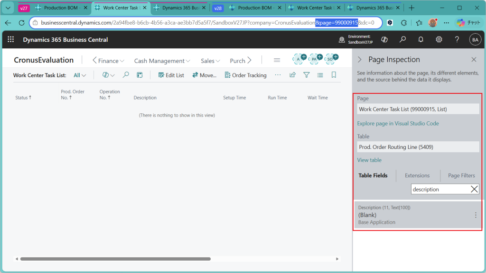Toggle the filter pane funnel icon
486x273 pixels.
click(x=306, y=75)
